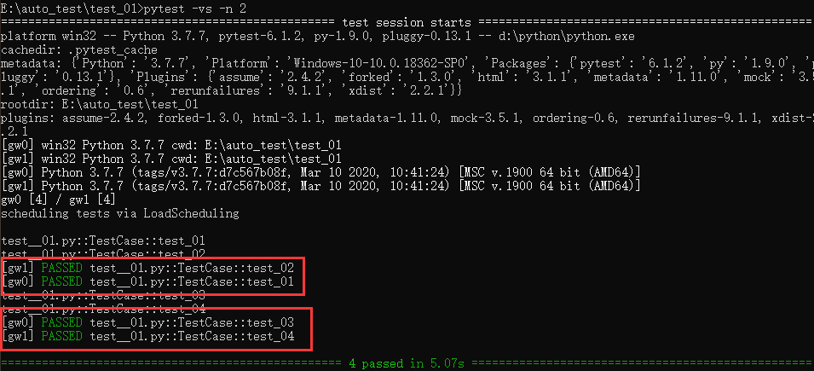Click the PASSED label for test_04

61,336
